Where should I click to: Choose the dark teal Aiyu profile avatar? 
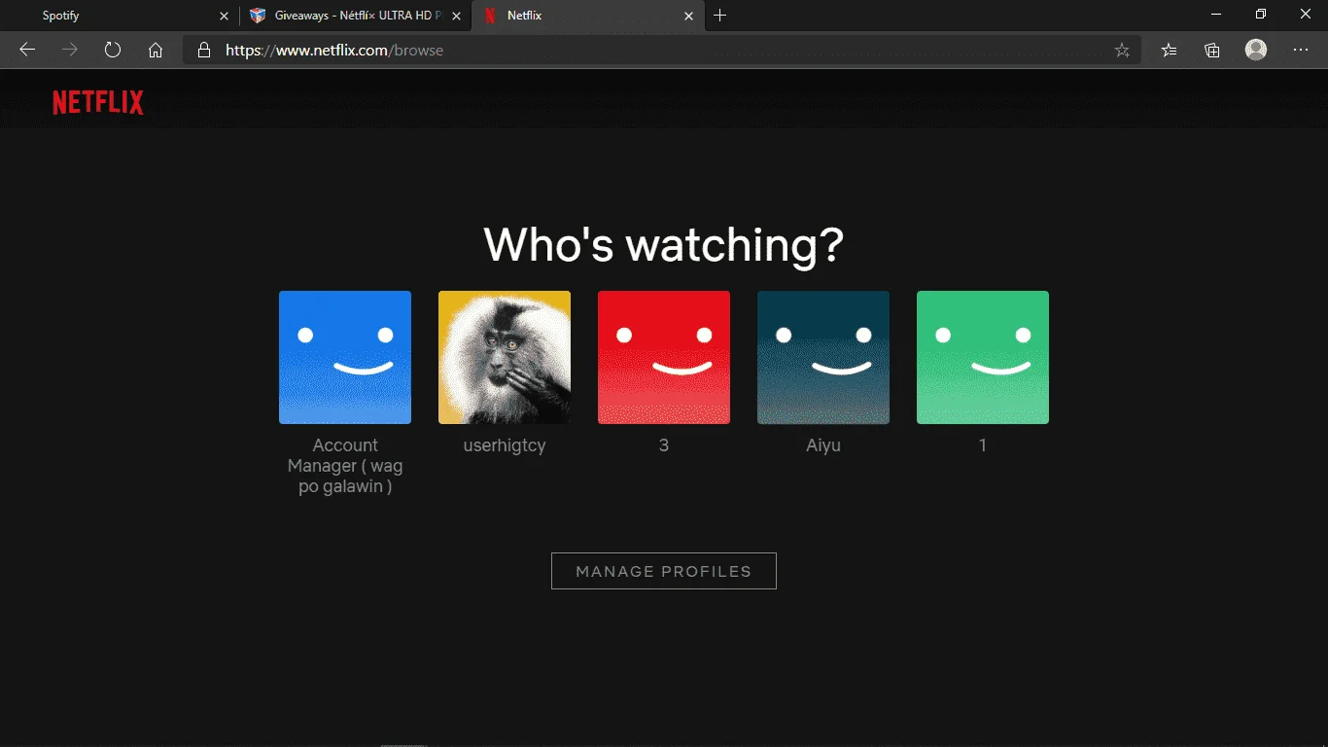pyautogui.click(x=823, y=357)
